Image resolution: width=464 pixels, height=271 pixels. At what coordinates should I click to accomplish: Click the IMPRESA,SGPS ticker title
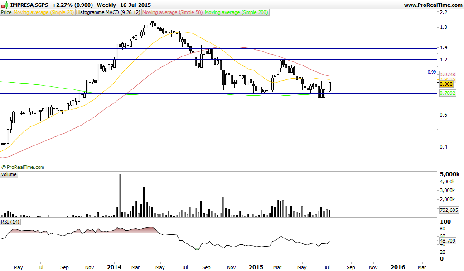[x=29, y=5]
